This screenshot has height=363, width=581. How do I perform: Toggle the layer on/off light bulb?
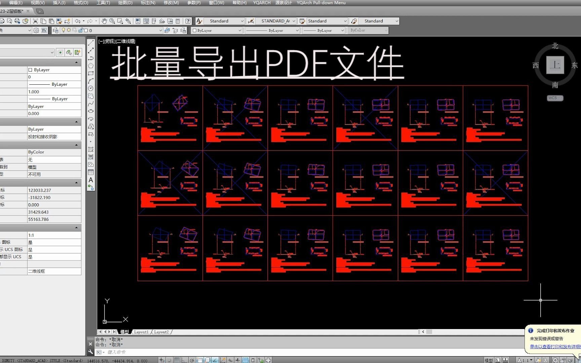click(x=64, y=31)
